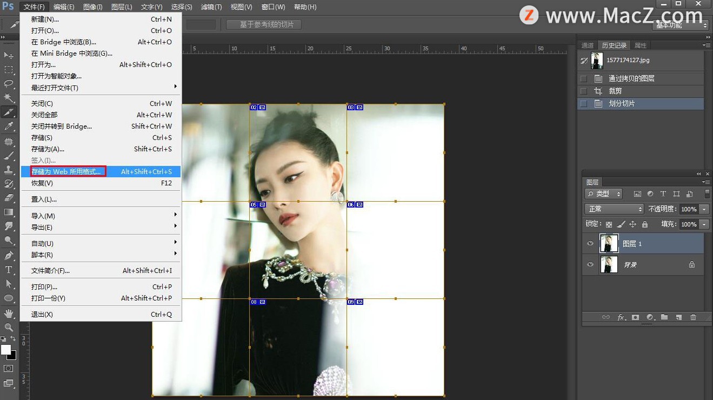Select the Dodge tool
Screen dimensions: 713x400
[9, 241]
